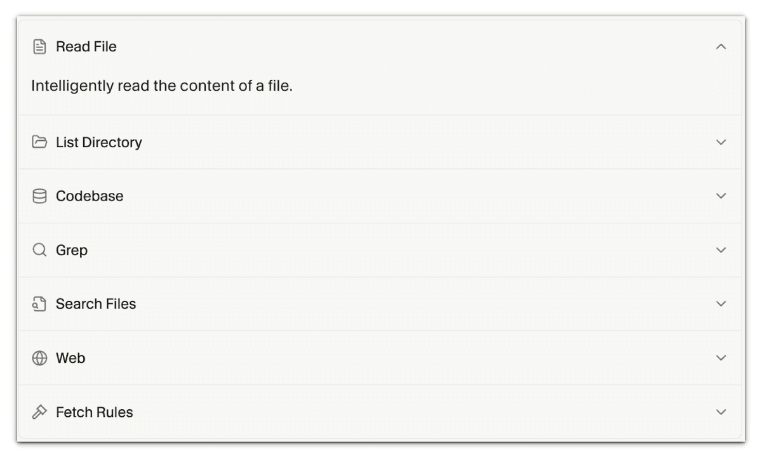Expand the Web section chevron
Screen dimensions: 762x460
tap(721, 358)
